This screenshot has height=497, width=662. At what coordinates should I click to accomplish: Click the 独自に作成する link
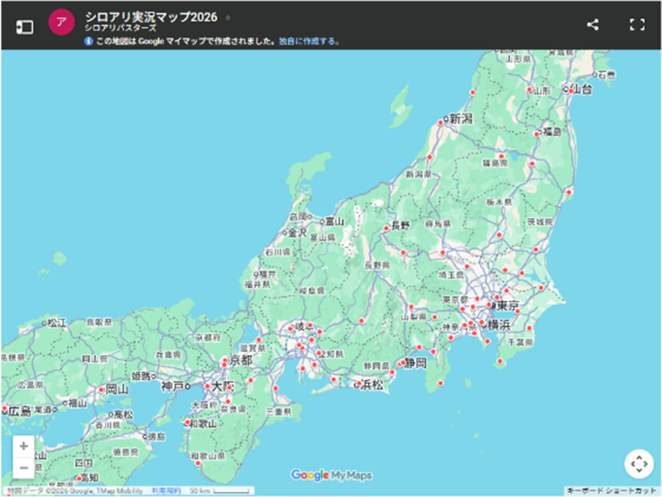[309, 41]
